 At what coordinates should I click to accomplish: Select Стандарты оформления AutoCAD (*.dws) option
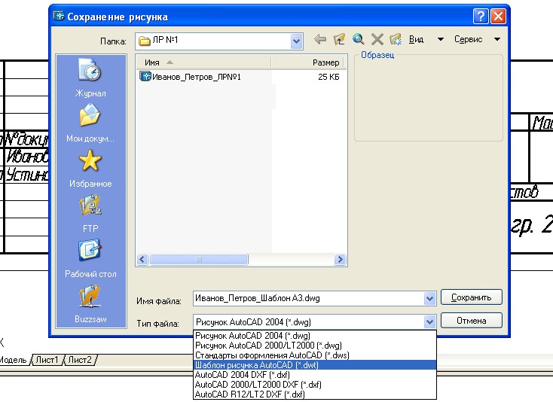(315, 355)
